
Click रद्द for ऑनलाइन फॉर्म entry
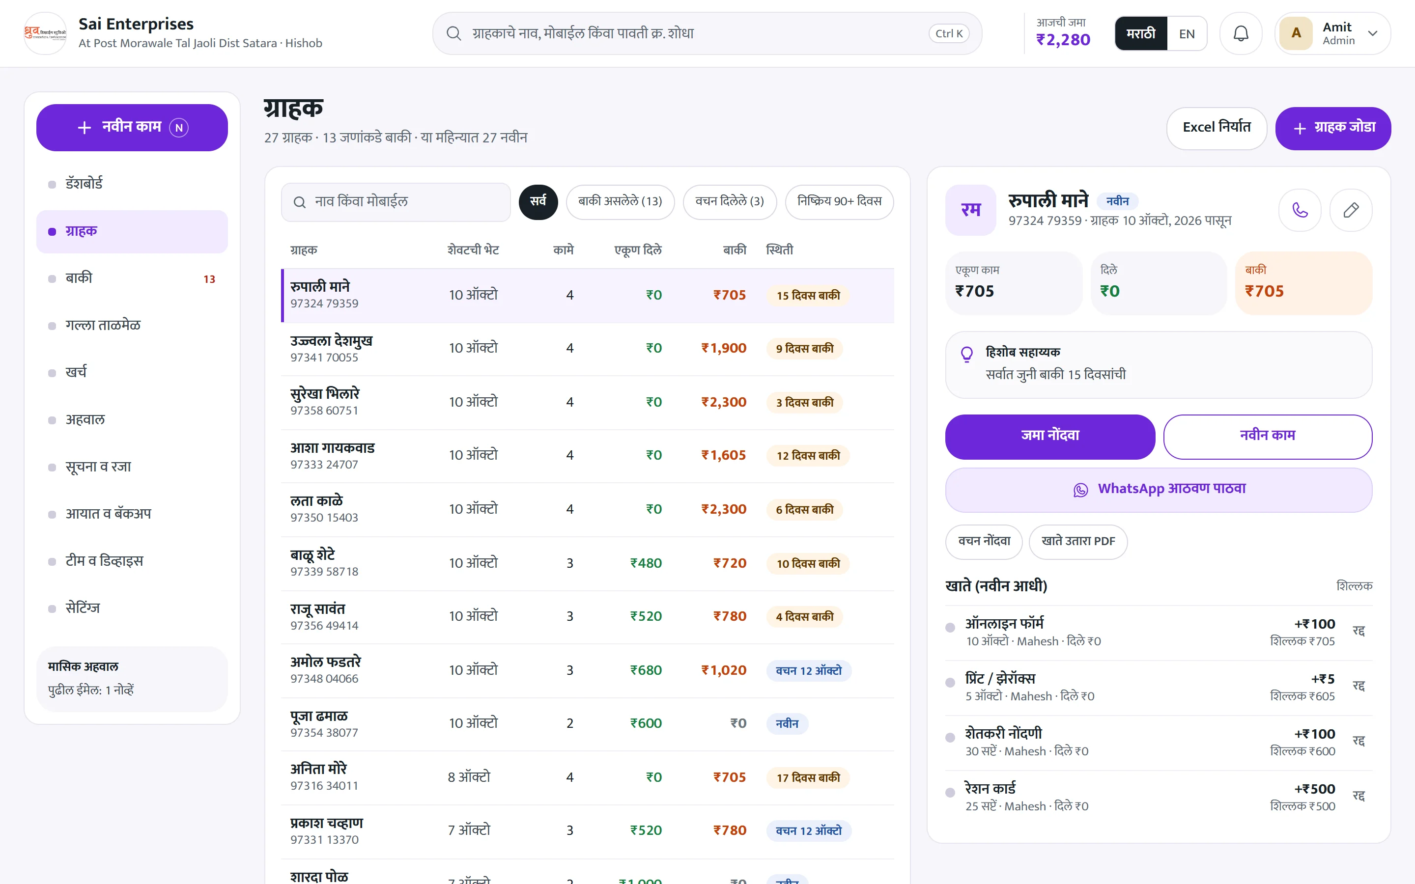pos(1358,632)
